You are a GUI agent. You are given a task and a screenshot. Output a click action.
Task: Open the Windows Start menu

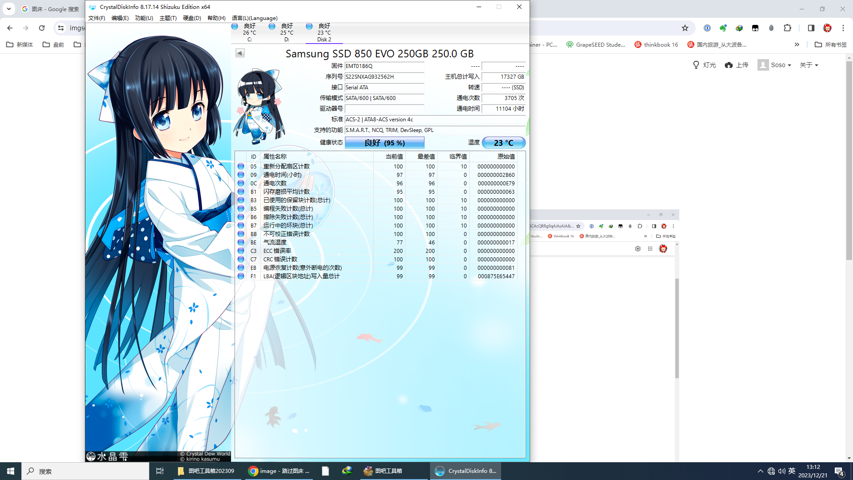click(11, 471)
